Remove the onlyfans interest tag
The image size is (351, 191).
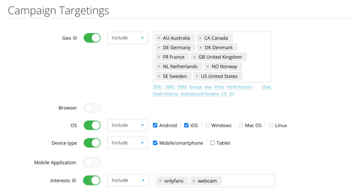(x=160, y=181)
